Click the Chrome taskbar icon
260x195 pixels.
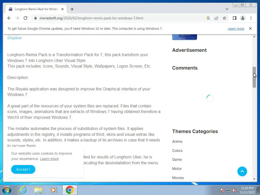point(70,190)
